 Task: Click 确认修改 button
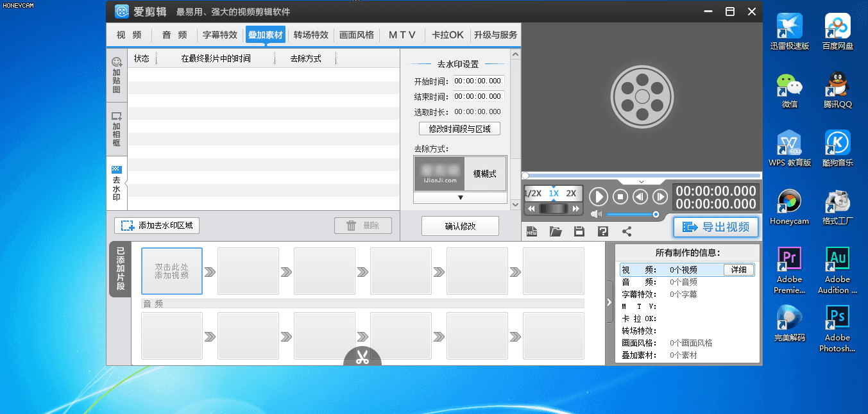pyautogui.click(x=460, y=226)
